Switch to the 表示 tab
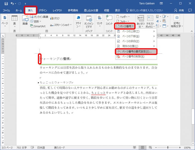195x150 pixels. (118, 10)
